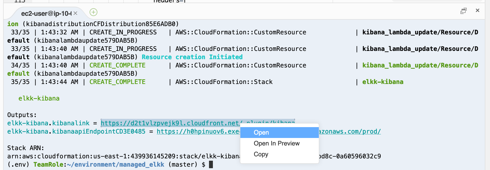490x170 pixels.
Task: Open a new terminal tab with plus icon
Action: tap(93, 12)
